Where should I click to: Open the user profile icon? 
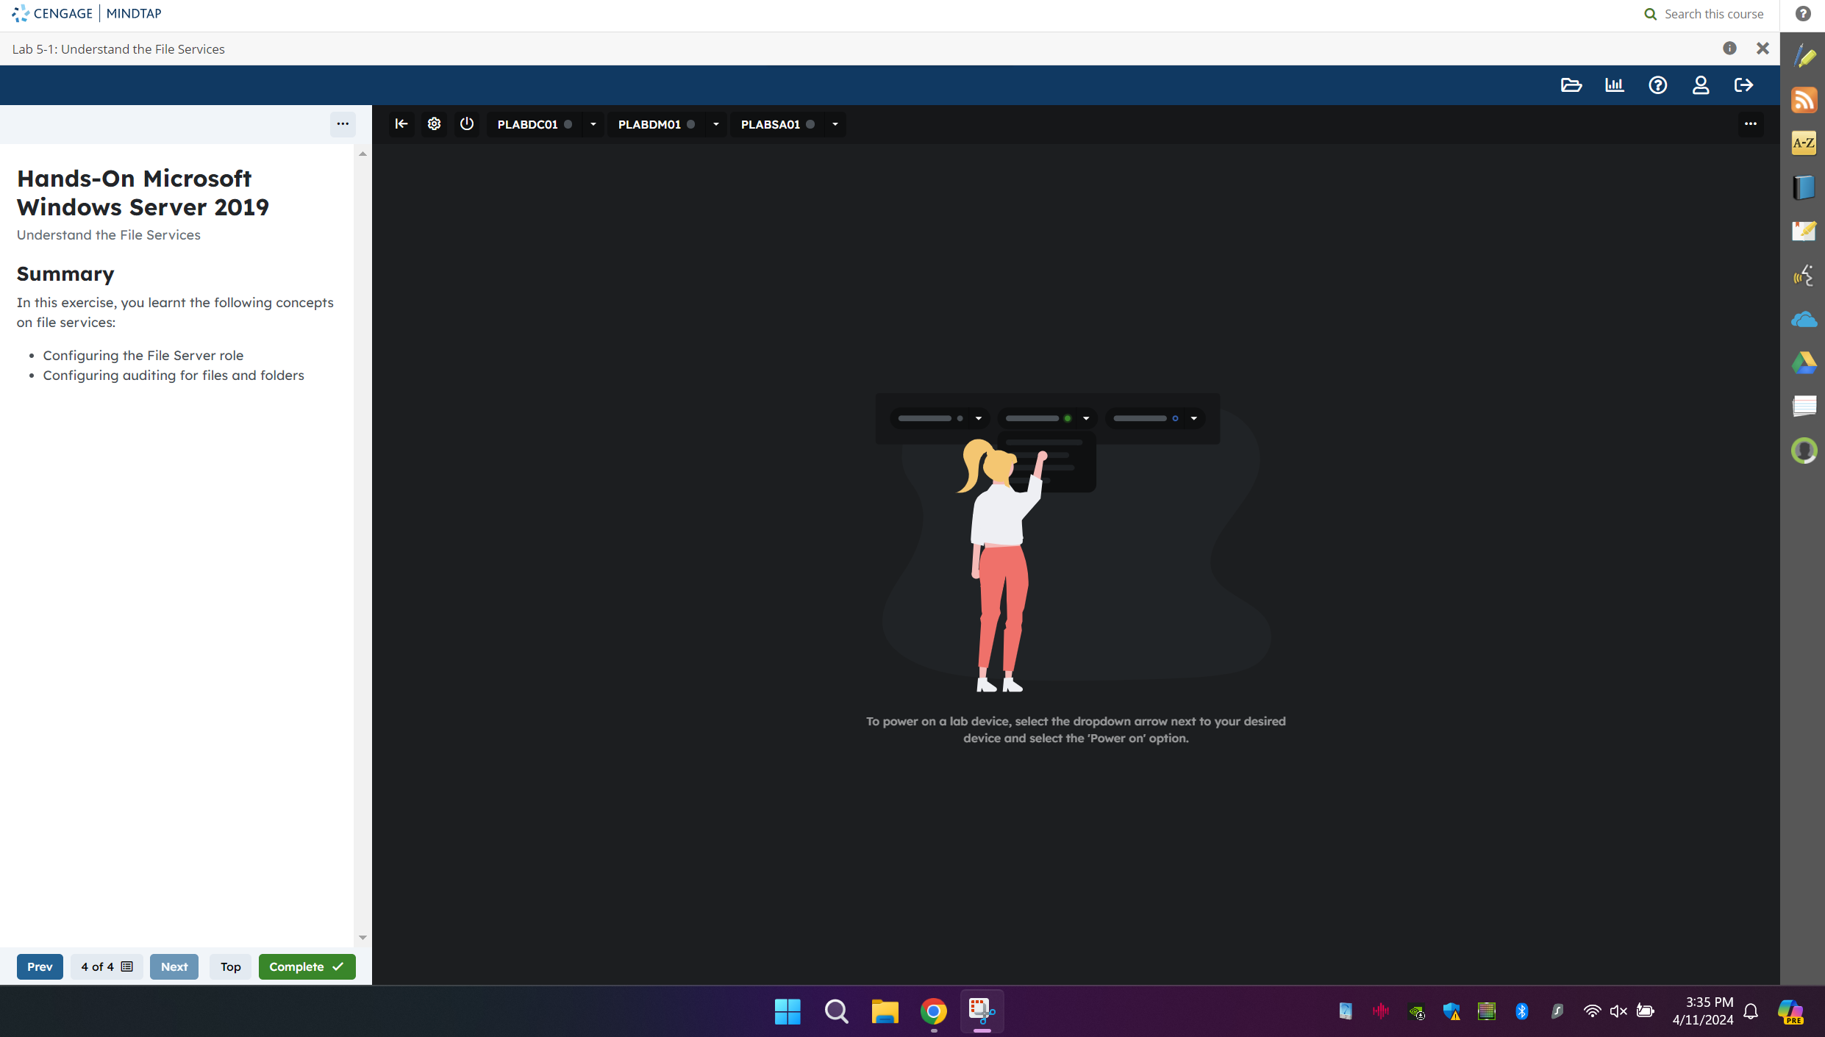click(x=1701, y=85)
